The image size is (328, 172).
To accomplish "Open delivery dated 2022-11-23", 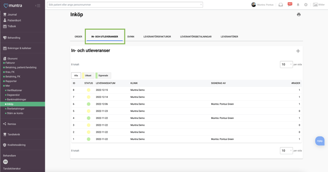I will tap(186, 111).
